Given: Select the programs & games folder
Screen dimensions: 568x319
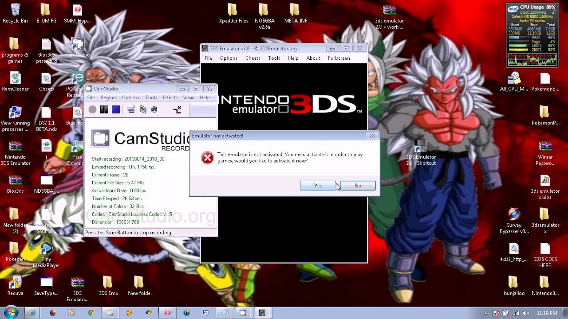Looking at the screenshot, I should tap(15, 51).
